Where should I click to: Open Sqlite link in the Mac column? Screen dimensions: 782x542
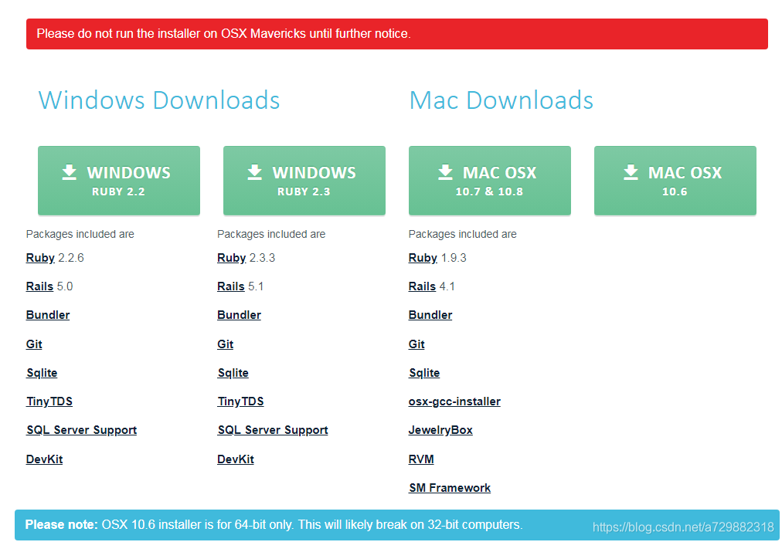tap(424, 373)
